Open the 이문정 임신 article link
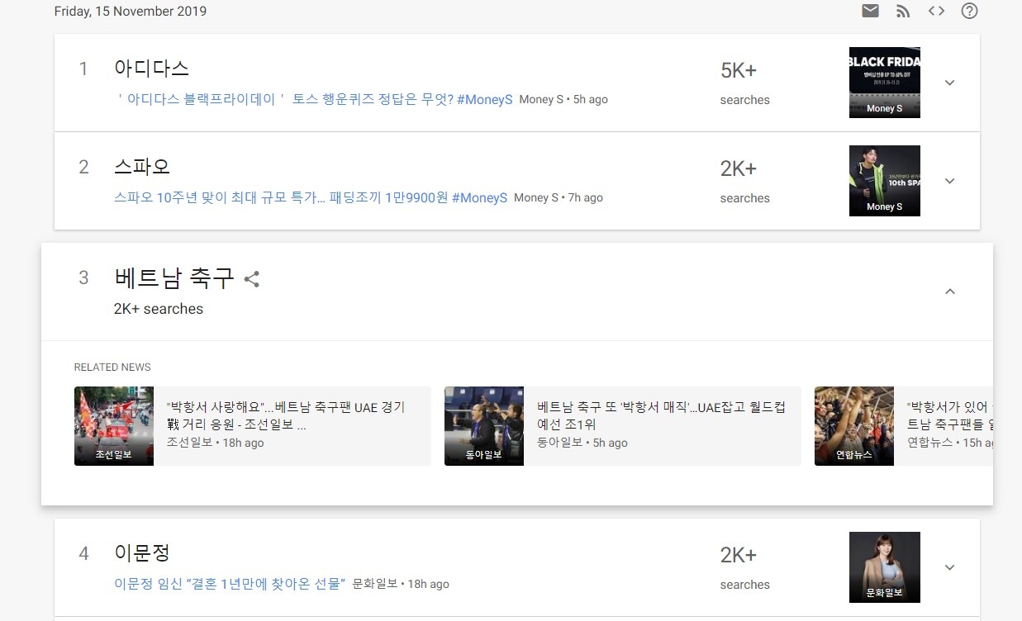The image size is (1022, 621). pyautogui.click(x=229, y=584)
